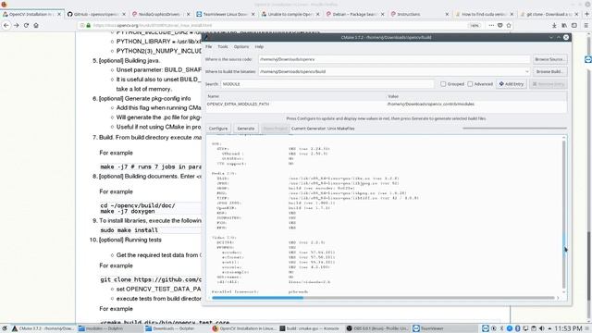The width and height of the screenshot is (592, 333).
Task: Click the opencv_contrib/modules value cell
Action: (431, 104)
